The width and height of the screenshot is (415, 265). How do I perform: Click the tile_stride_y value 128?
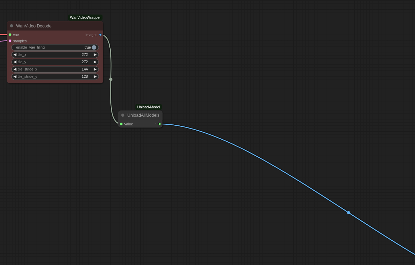pos(85,76)
